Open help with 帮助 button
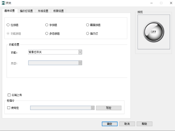The image size is (175, 131). click(144, 124)
